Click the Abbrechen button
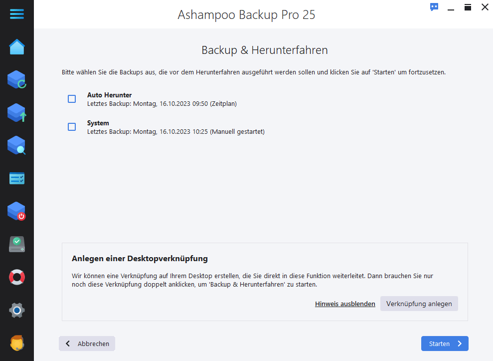 87,344
